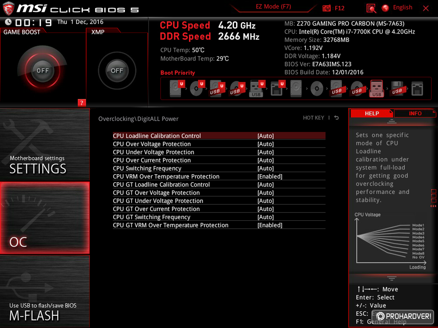Change CPU VRM Over Temperature Protection Enabled value
Viewport: 438px width, 328px height.
270,176
